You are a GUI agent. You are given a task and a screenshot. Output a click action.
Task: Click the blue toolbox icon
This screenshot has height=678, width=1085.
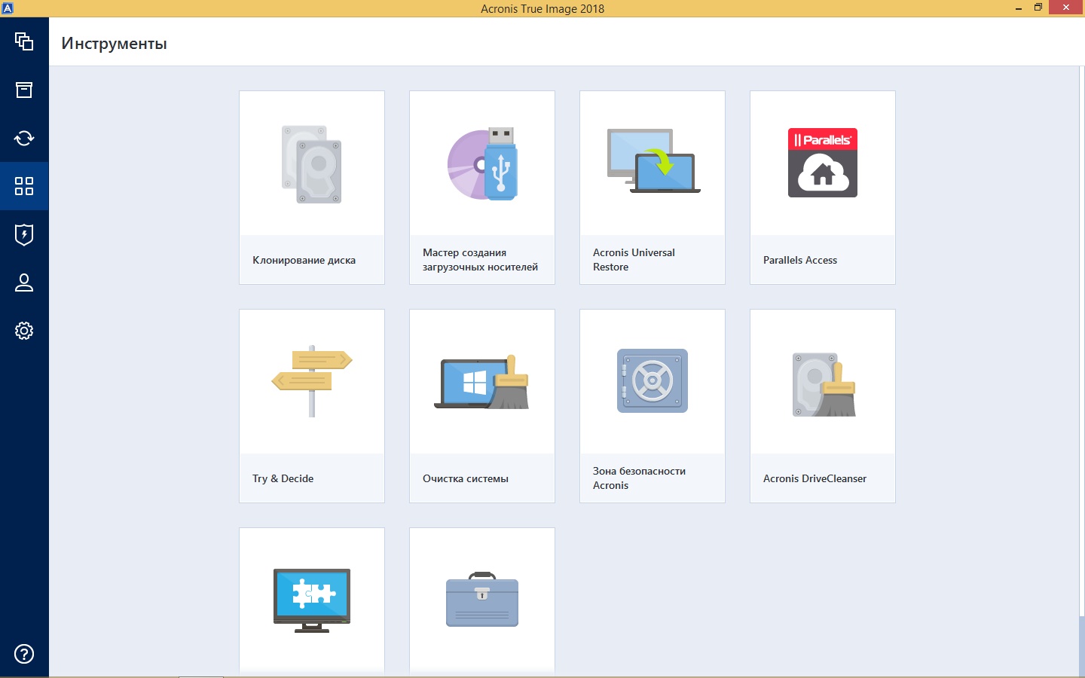(482, 600)
